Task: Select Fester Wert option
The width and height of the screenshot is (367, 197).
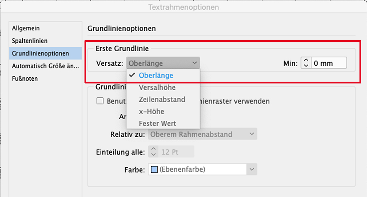Action: point(158,124)
